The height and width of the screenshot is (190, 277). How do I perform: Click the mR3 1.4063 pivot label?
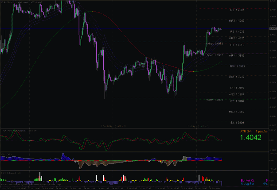click(x=237, y=21)
